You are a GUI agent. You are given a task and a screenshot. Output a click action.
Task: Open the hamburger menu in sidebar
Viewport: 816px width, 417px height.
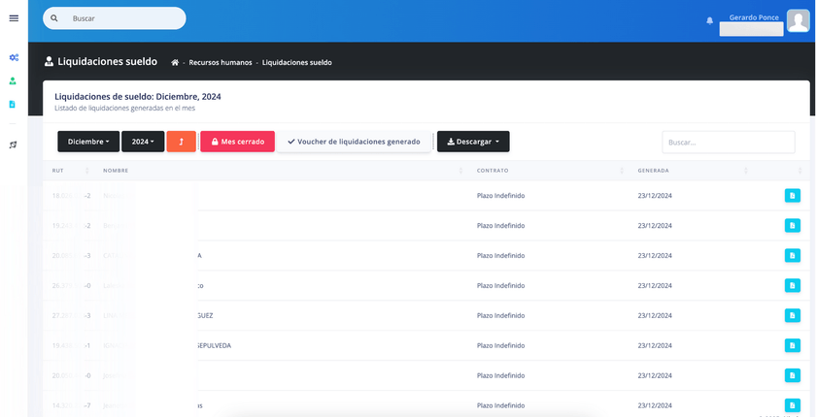pos(14,18)
